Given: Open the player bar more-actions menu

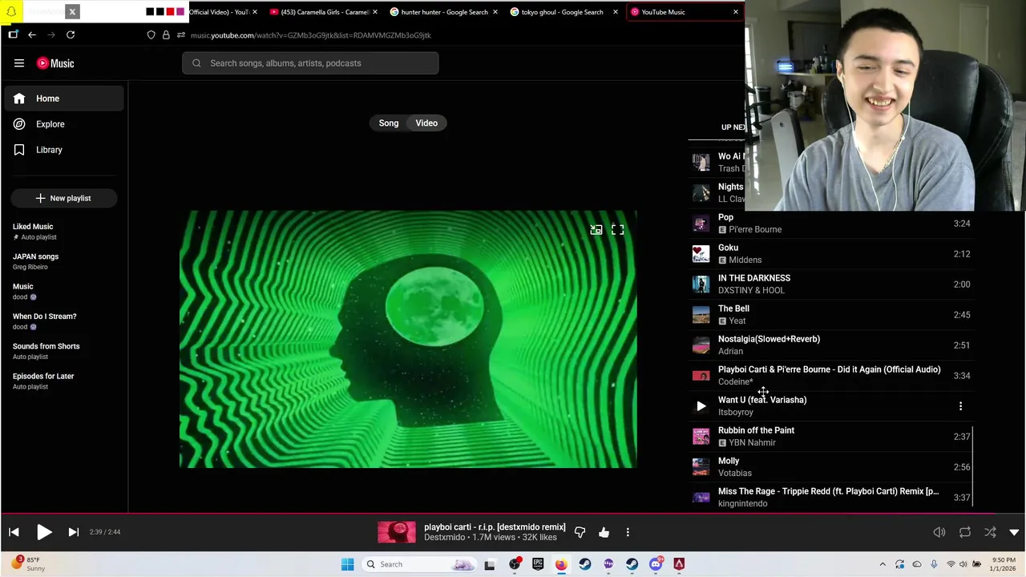Looking at the screenshot, I should [x=628, y=532].
